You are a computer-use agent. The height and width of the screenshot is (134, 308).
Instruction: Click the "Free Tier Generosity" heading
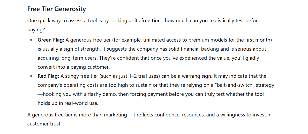coord(57,9)
